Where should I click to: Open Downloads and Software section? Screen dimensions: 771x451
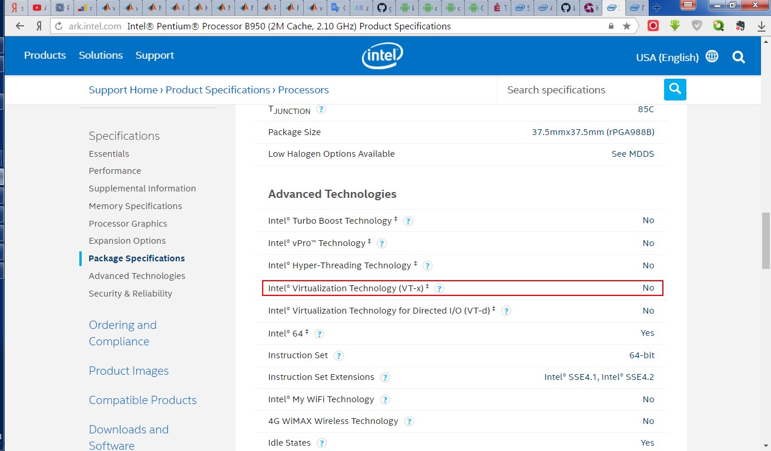(129, 437)
